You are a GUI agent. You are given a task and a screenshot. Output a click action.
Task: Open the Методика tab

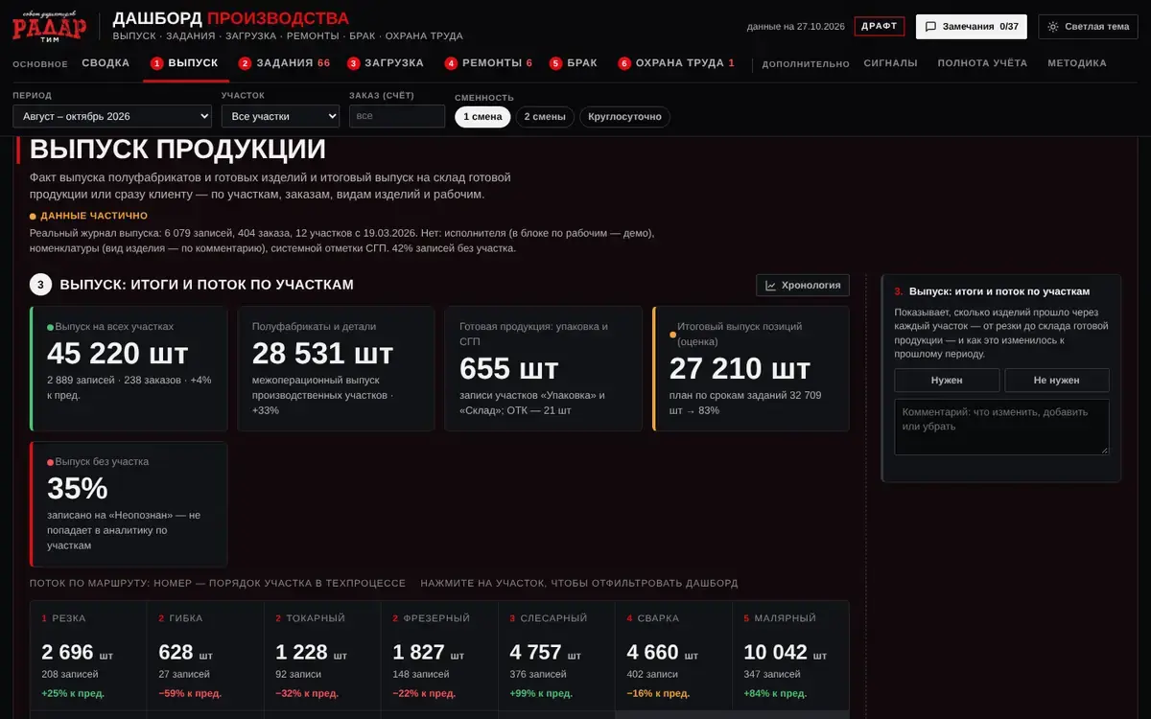pyautogui.click(x=1077, y=63)
